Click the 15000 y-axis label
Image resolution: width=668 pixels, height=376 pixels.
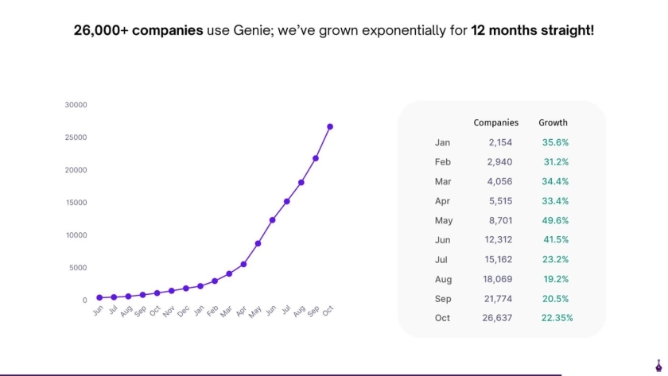tap(76, 203)
